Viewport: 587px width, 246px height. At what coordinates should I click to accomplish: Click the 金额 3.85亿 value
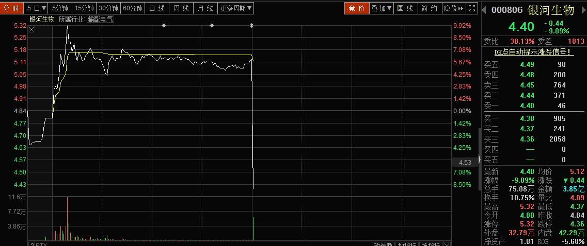coord(574,189)
